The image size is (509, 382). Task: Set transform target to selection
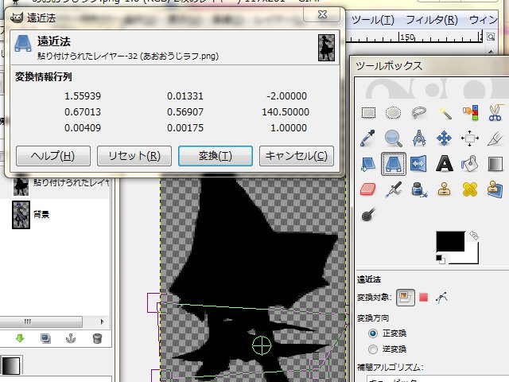coord(423,297)
